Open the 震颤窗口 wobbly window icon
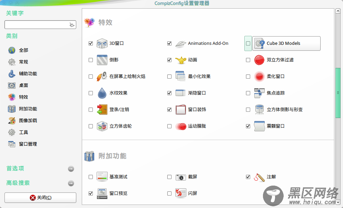The image size is (343, 208). [x=259, y=126]
